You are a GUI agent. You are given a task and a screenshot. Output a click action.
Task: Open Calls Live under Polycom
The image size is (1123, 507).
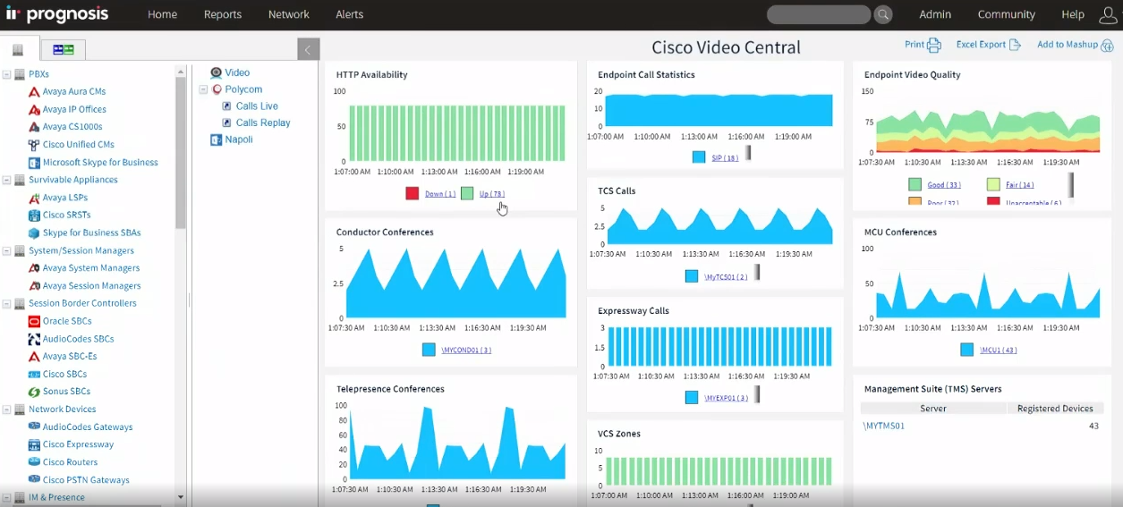(x=257, y=106)
